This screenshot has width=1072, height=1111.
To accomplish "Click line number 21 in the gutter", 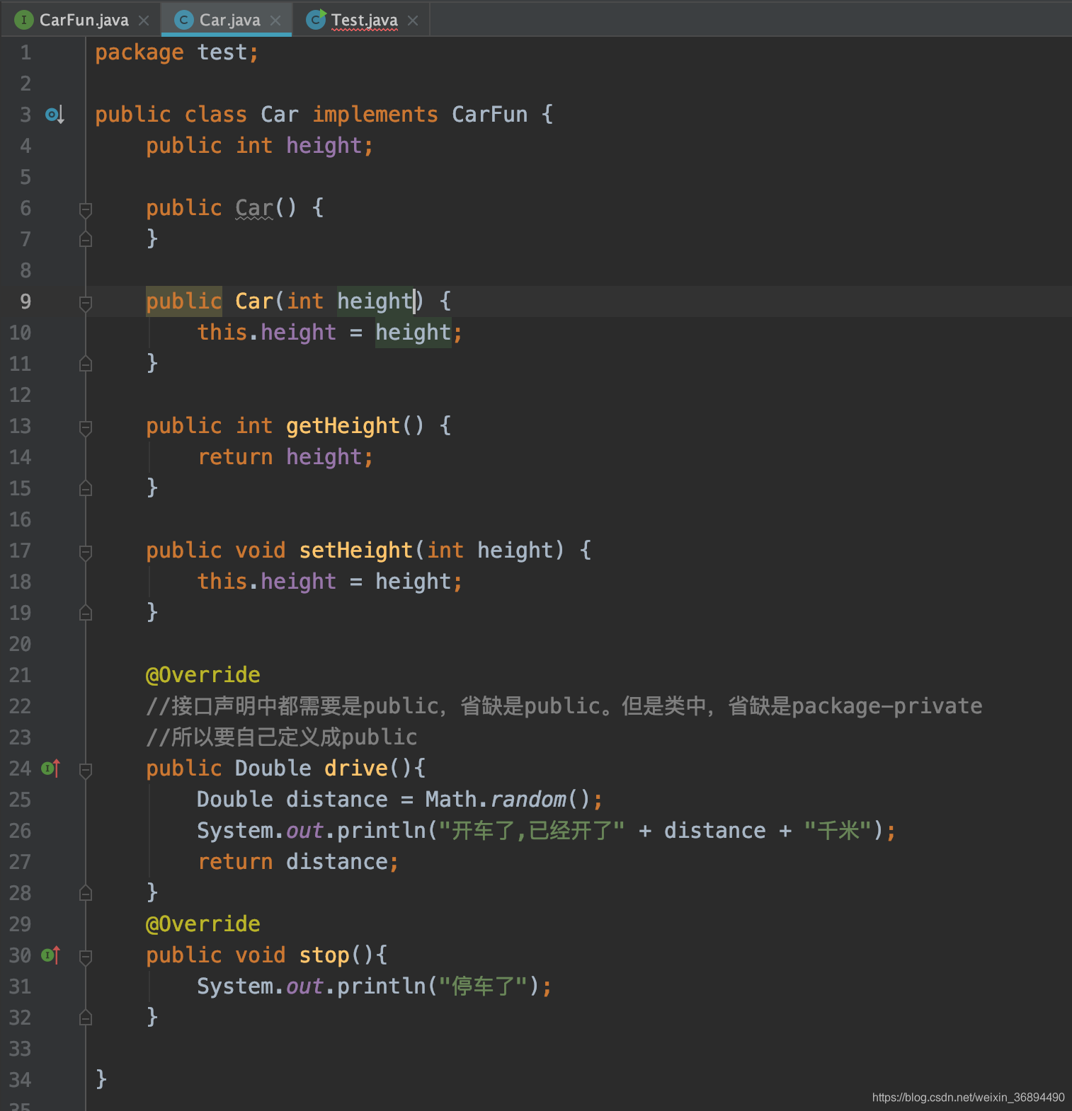I will click(20, 675).
